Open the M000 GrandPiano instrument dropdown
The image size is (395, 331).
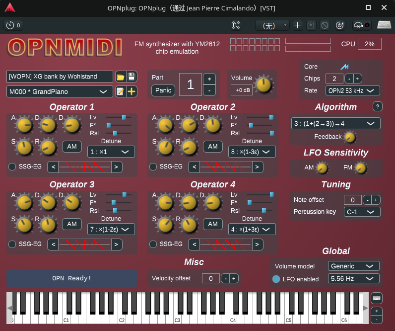coord(60,91)
